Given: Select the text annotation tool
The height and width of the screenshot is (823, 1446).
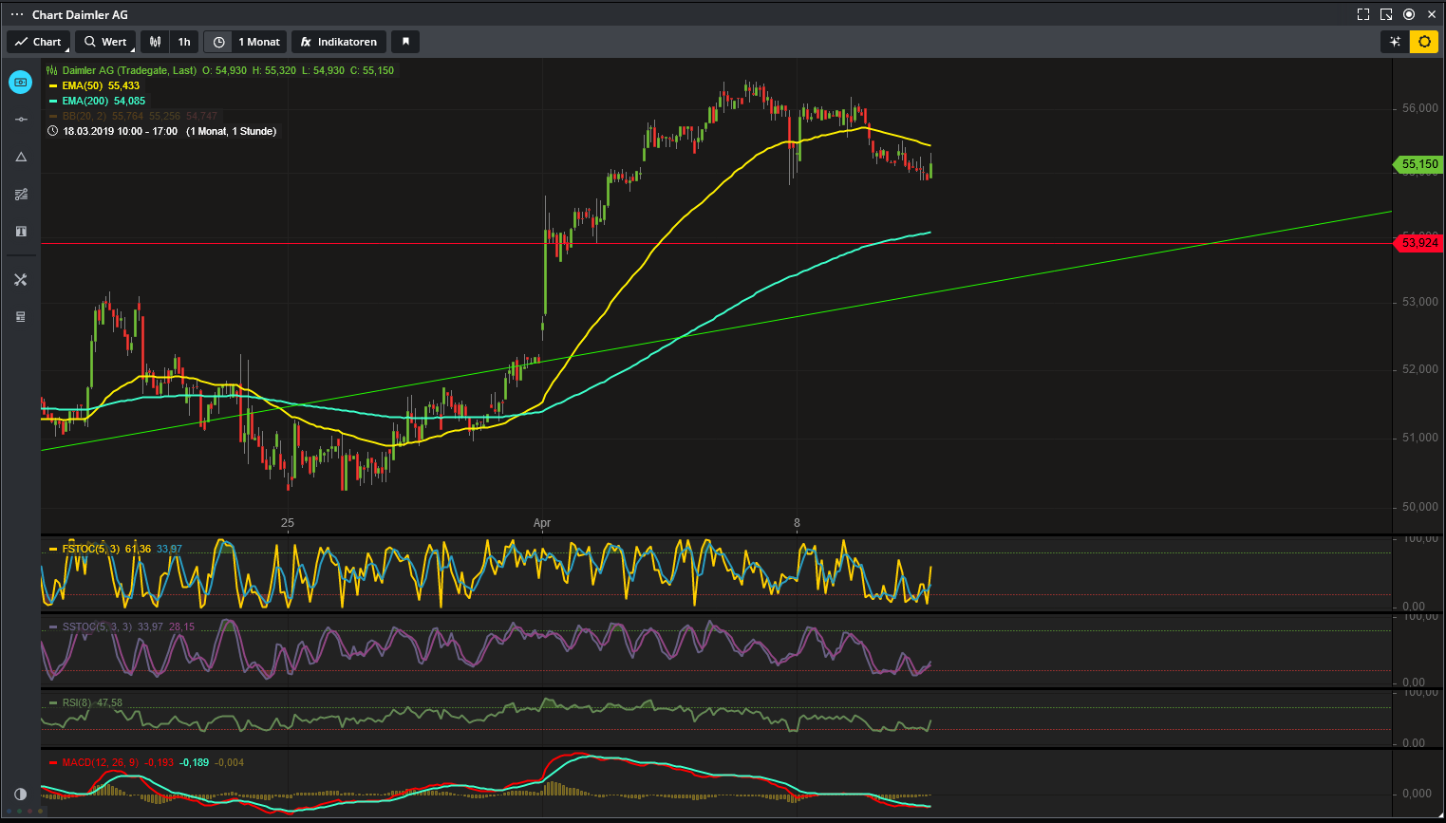Looking at the screenshot, I should [21, 232].
